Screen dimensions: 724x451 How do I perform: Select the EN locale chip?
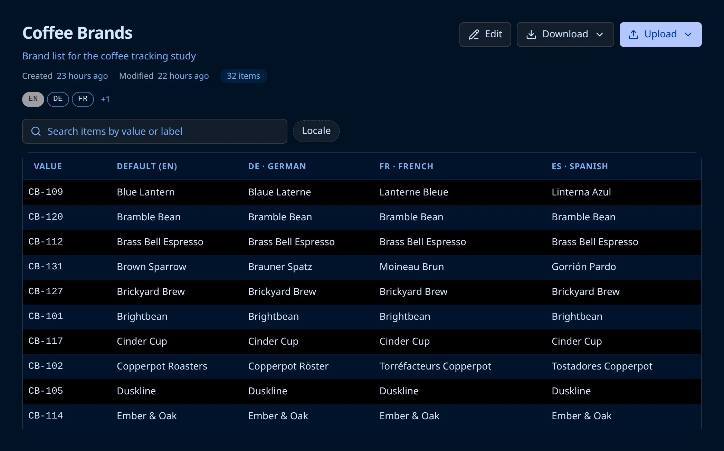[33, 99]
